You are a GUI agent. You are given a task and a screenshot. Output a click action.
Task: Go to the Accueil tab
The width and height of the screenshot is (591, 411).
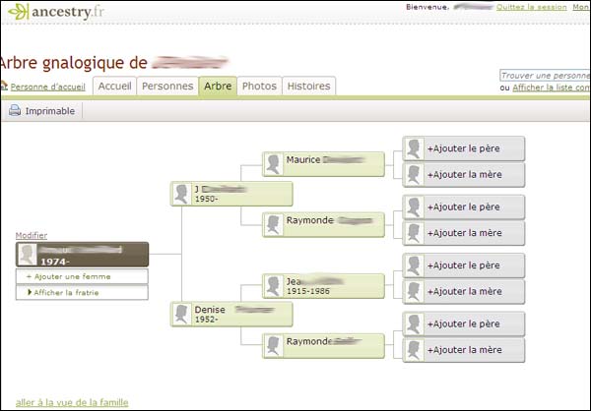pyautogui.click(x=114, y=87)
